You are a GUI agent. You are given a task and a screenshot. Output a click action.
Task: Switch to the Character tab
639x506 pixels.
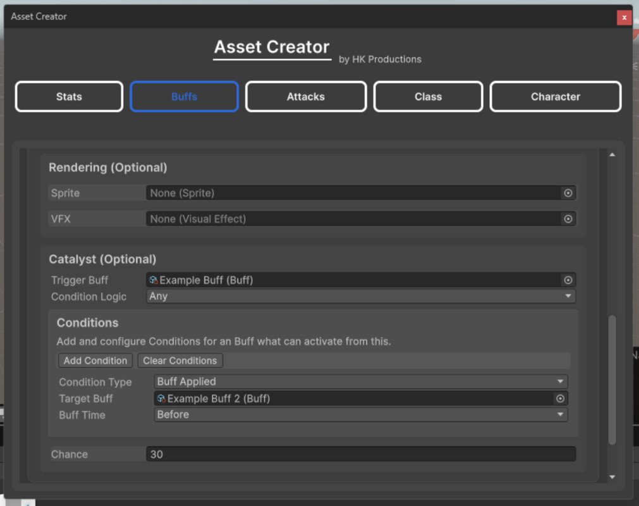[x=555, y=96]
